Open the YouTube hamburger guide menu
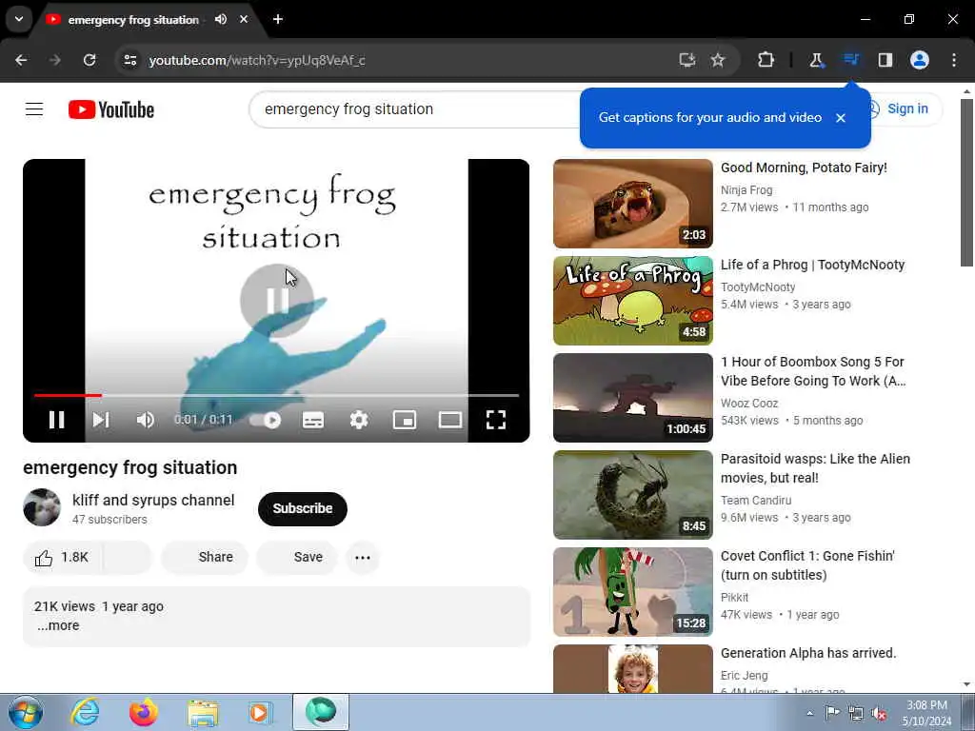This screenshot has width=975, height=731. (x=34, y=109)
